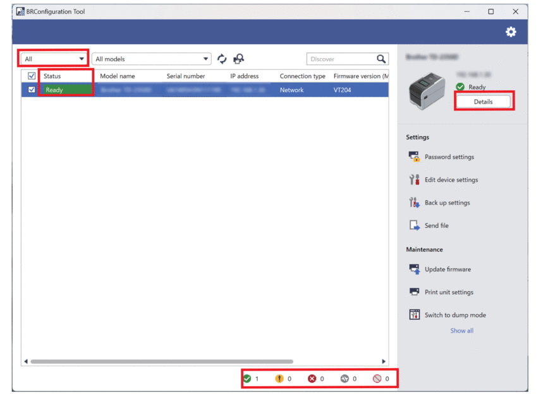Viewport: 543px width, 397px height.
Task: Click the Back up settings icon
Action: pos(414,203)
